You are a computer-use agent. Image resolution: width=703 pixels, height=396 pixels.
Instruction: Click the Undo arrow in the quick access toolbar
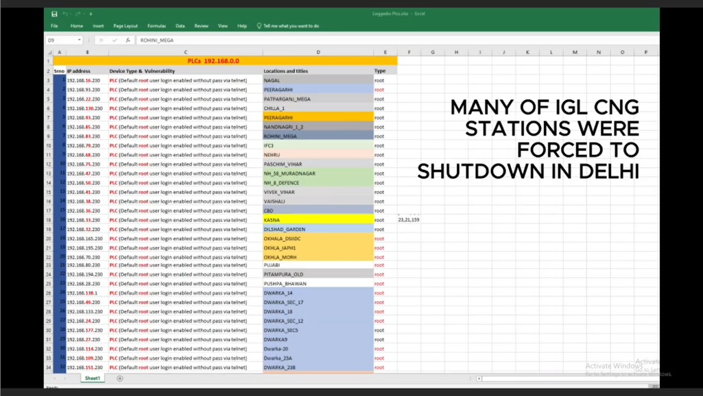65,14
